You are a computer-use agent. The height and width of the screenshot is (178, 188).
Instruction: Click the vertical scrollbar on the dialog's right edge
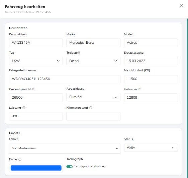(x=187, y=98)
